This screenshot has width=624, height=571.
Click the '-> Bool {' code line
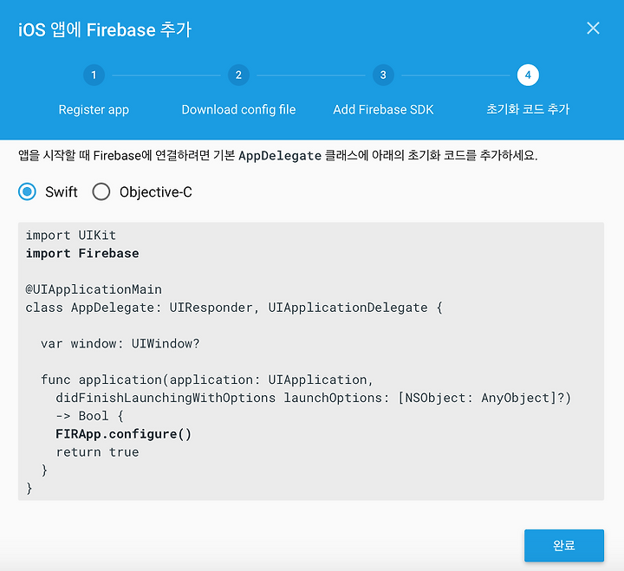[89, 416]
